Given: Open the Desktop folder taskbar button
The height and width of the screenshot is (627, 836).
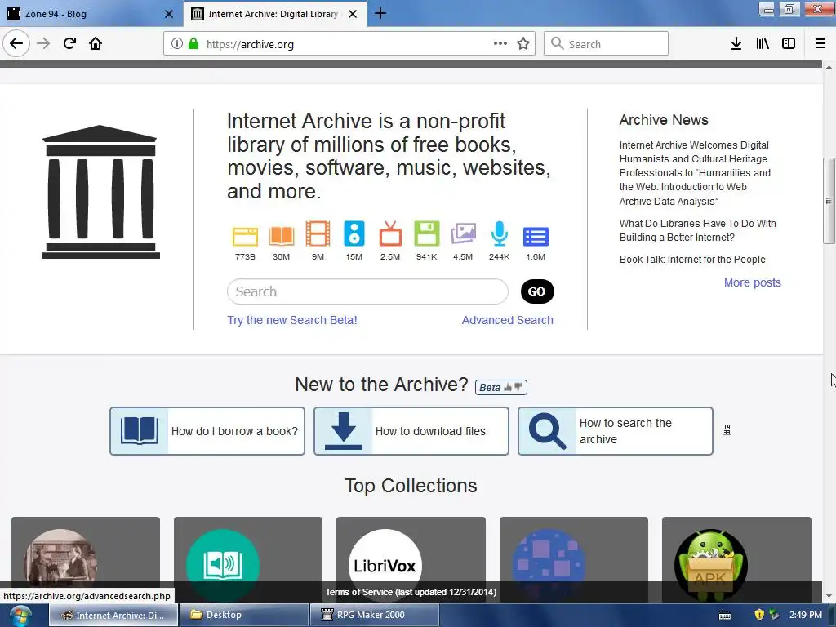Looking at the screenshot, I should point(243,615).
